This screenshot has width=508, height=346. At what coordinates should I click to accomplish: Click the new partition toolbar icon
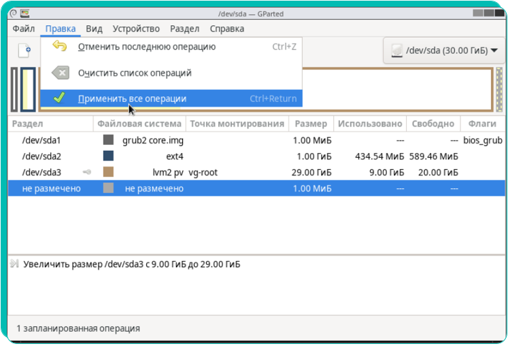(24, 50)
